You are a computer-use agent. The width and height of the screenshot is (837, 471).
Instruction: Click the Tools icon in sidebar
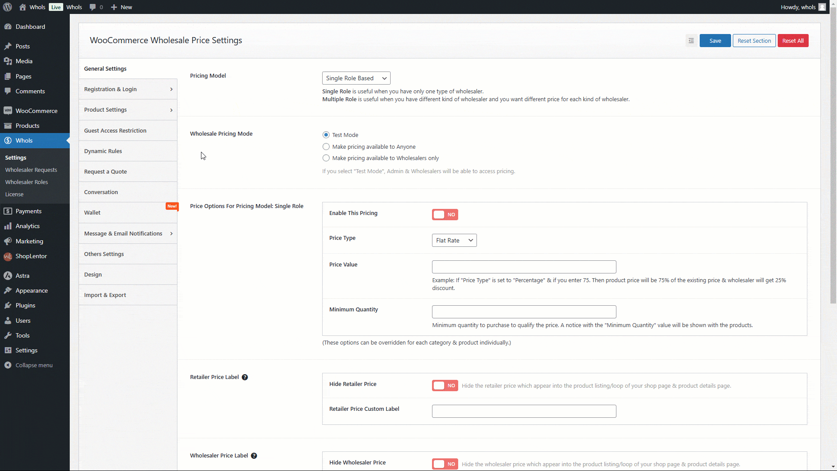click(x=8, y=335)
